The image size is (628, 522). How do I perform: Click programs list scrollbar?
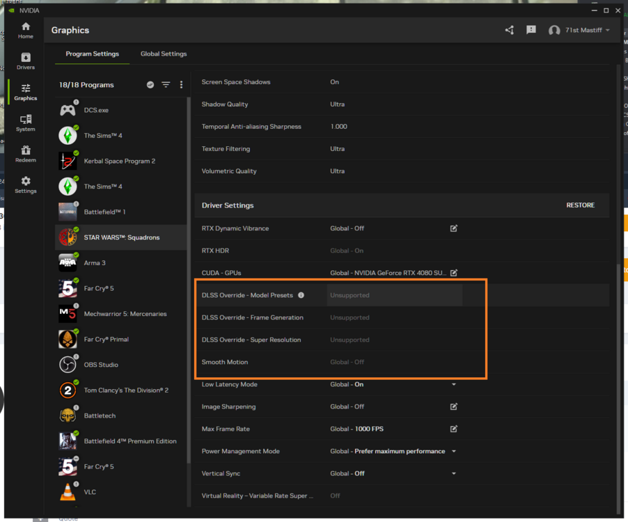188,280
